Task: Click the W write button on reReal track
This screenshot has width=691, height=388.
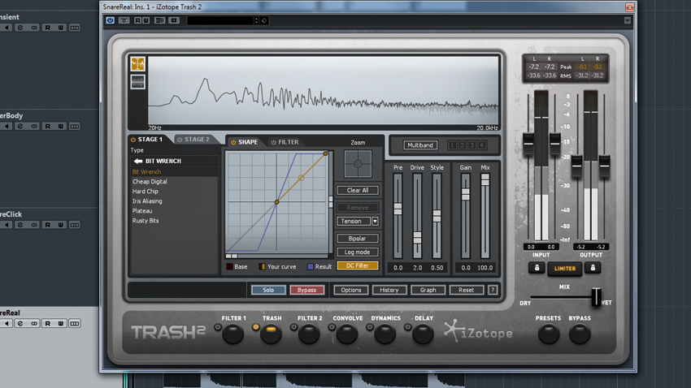Action: (x=61, y=323)
